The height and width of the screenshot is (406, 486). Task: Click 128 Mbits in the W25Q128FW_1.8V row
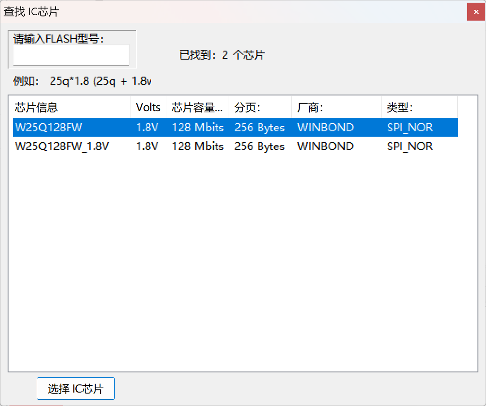coord(197,147)
